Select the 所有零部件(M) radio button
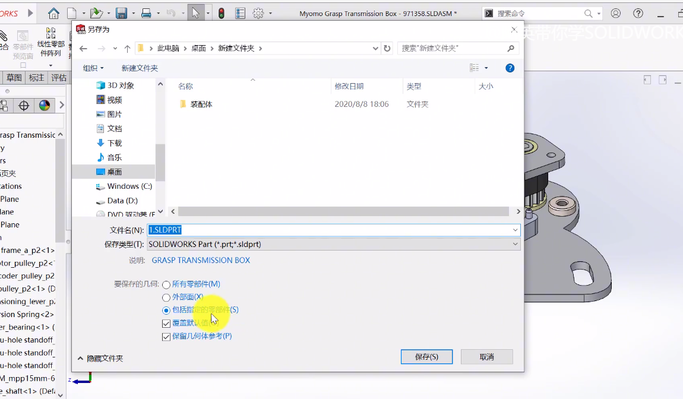The image size is (683, 399). click(166, 284)
